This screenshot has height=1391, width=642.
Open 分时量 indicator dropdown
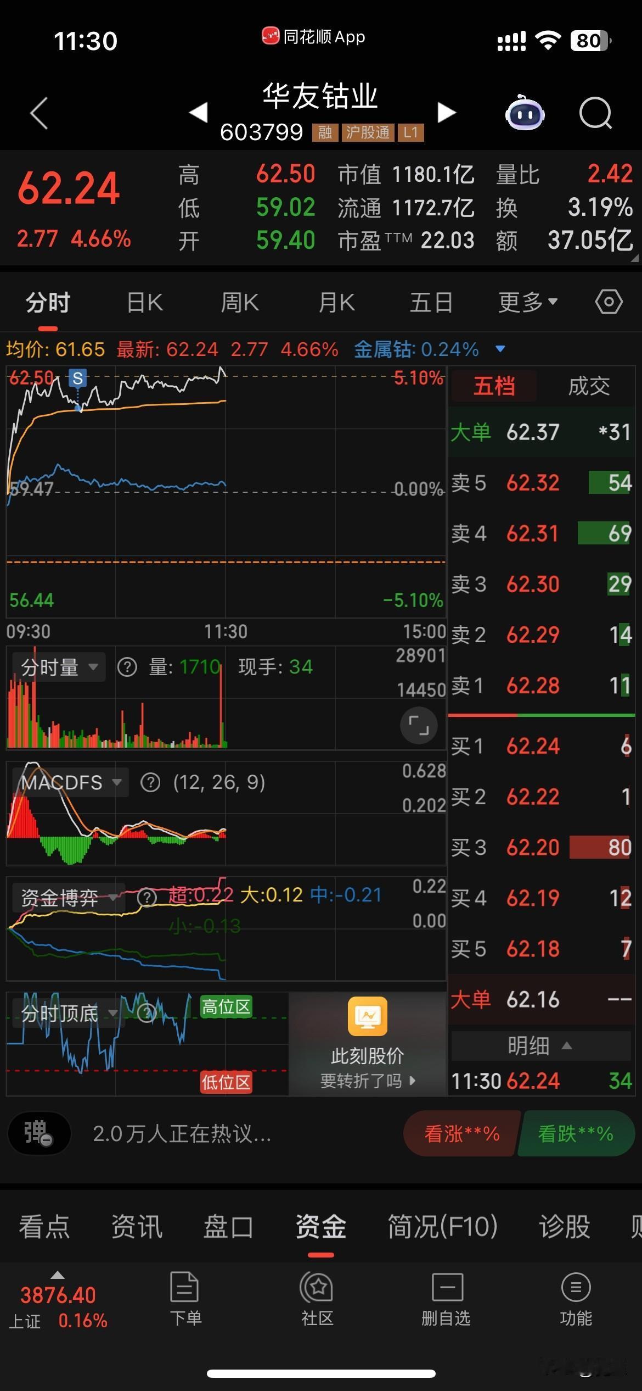point(59,667)
